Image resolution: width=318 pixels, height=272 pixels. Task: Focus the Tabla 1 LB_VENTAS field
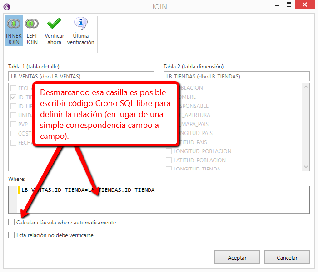click(x=81, y=77)
